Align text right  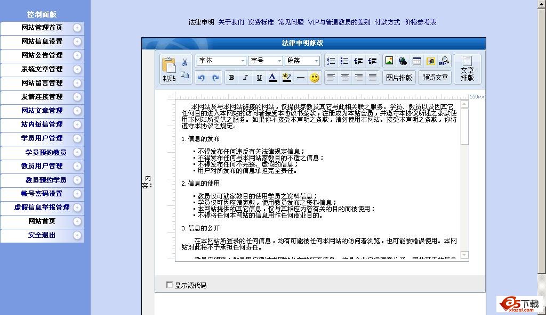359,78
